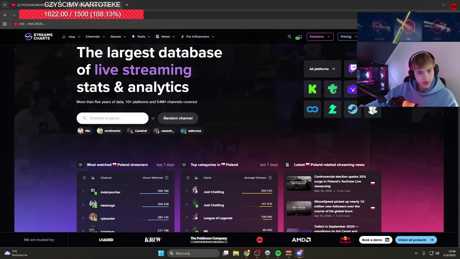Open the Solutions dropdown
Screen dimensions: 460x259
320,37
